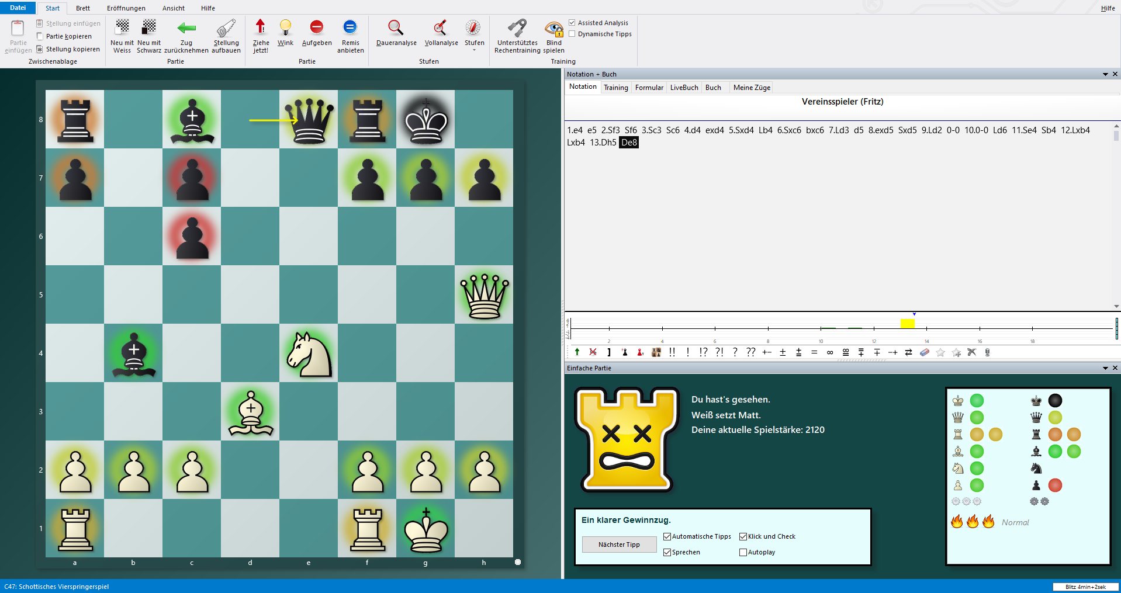Select 12.Lxb4 move in notation
The height and width of the screenshot is (593, 1121).
[1075, 130]
